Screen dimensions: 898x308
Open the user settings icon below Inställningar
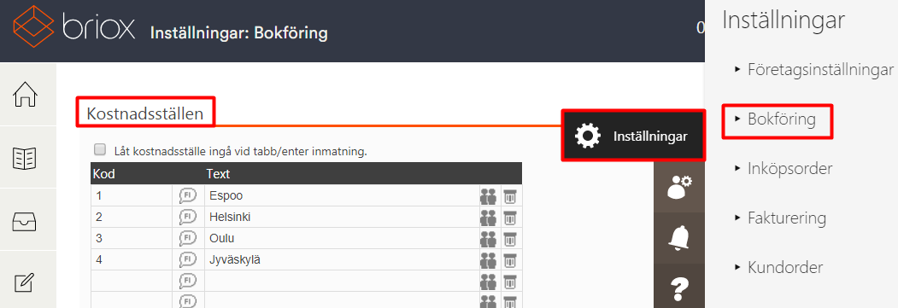[679, 187]
